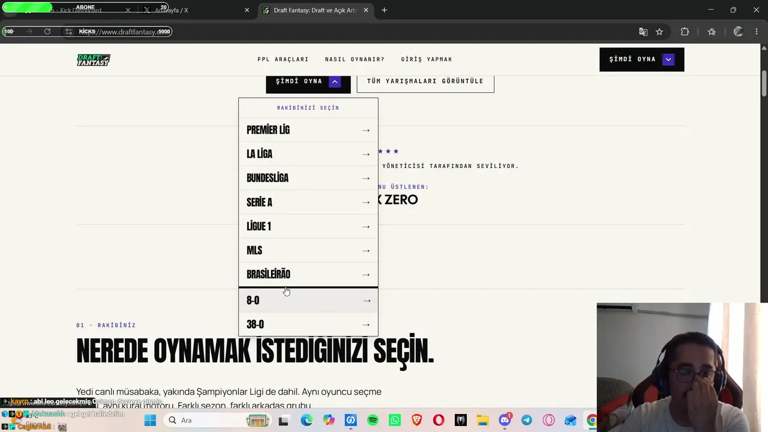
Task: View site information icon in address bar
Action: click(x=69, y=32)
